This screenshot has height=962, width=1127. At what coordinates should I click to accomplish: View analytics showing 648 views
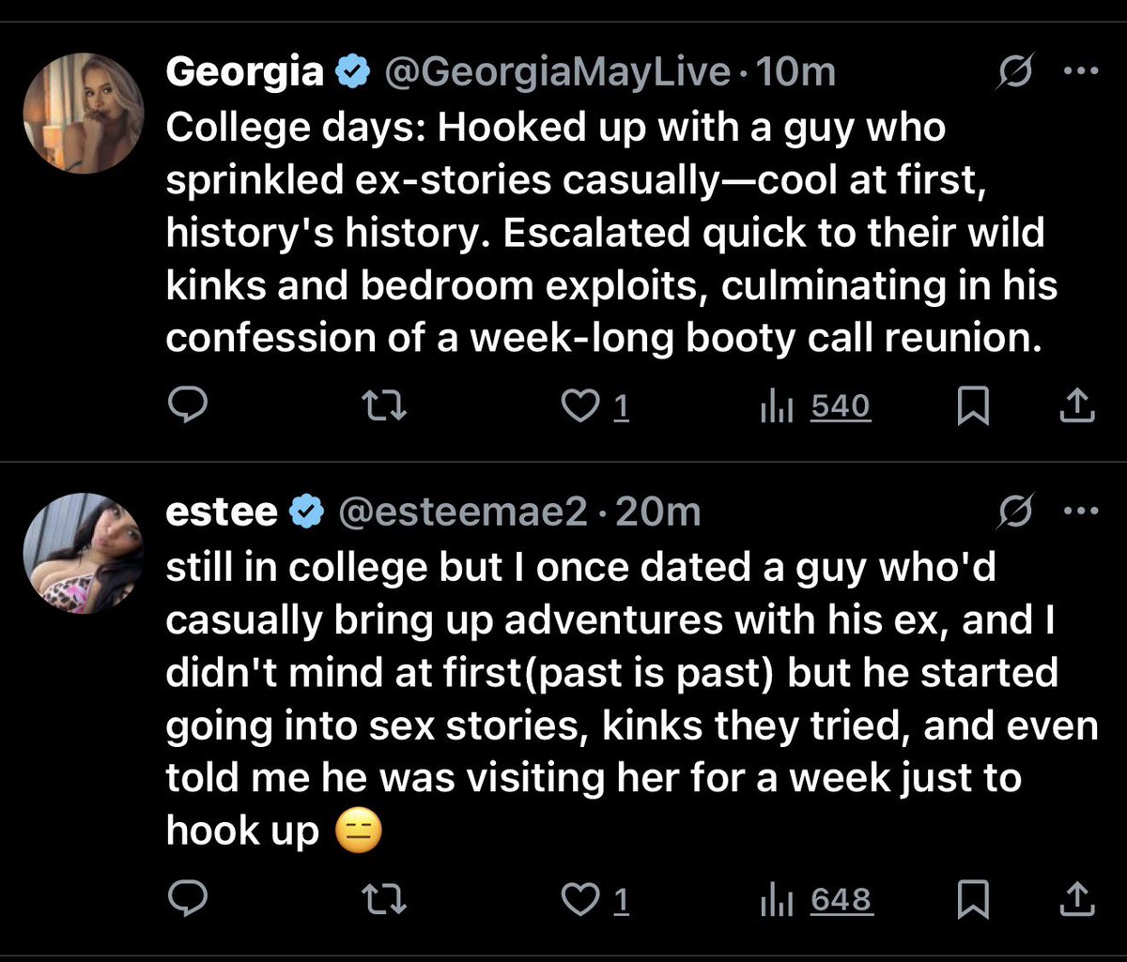point(815,900)
